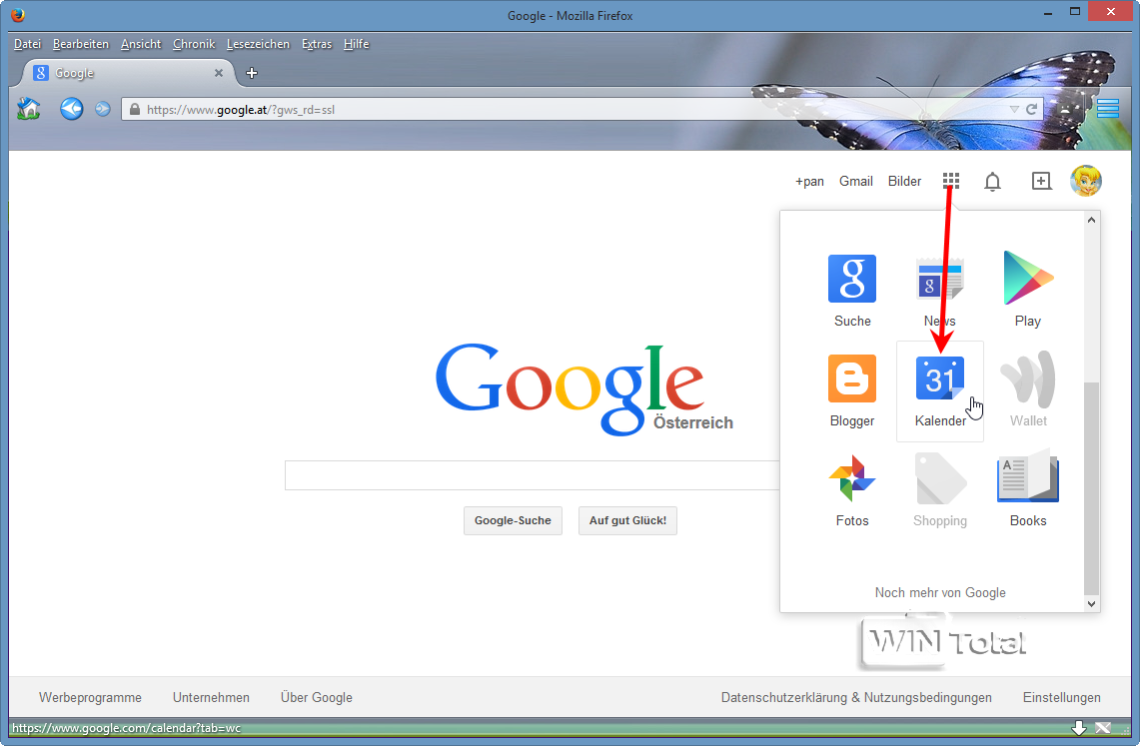Open the Firefox hamburger menu
Image resolution: width=1140 pixels, height=746 pixels.
click(1107, 109)
